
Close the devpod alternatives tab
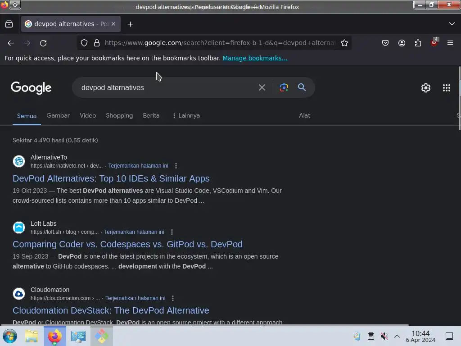tap(113, 24)
